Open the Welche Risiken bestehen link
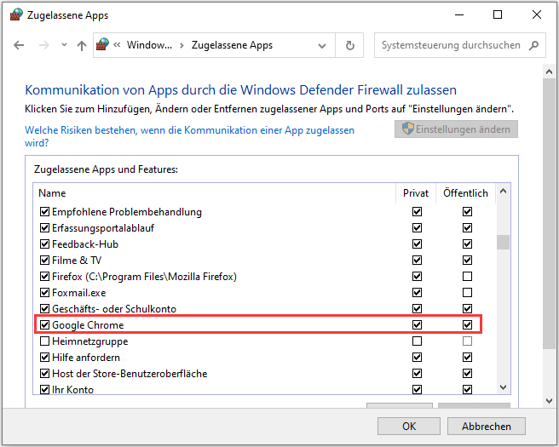Viewport: 559px width, 447px height. (189, 136)
